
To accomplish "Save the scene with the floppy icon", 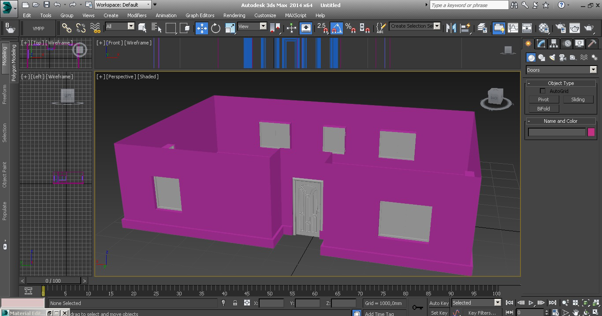I will pyautogui.click(x=47, y=5).
